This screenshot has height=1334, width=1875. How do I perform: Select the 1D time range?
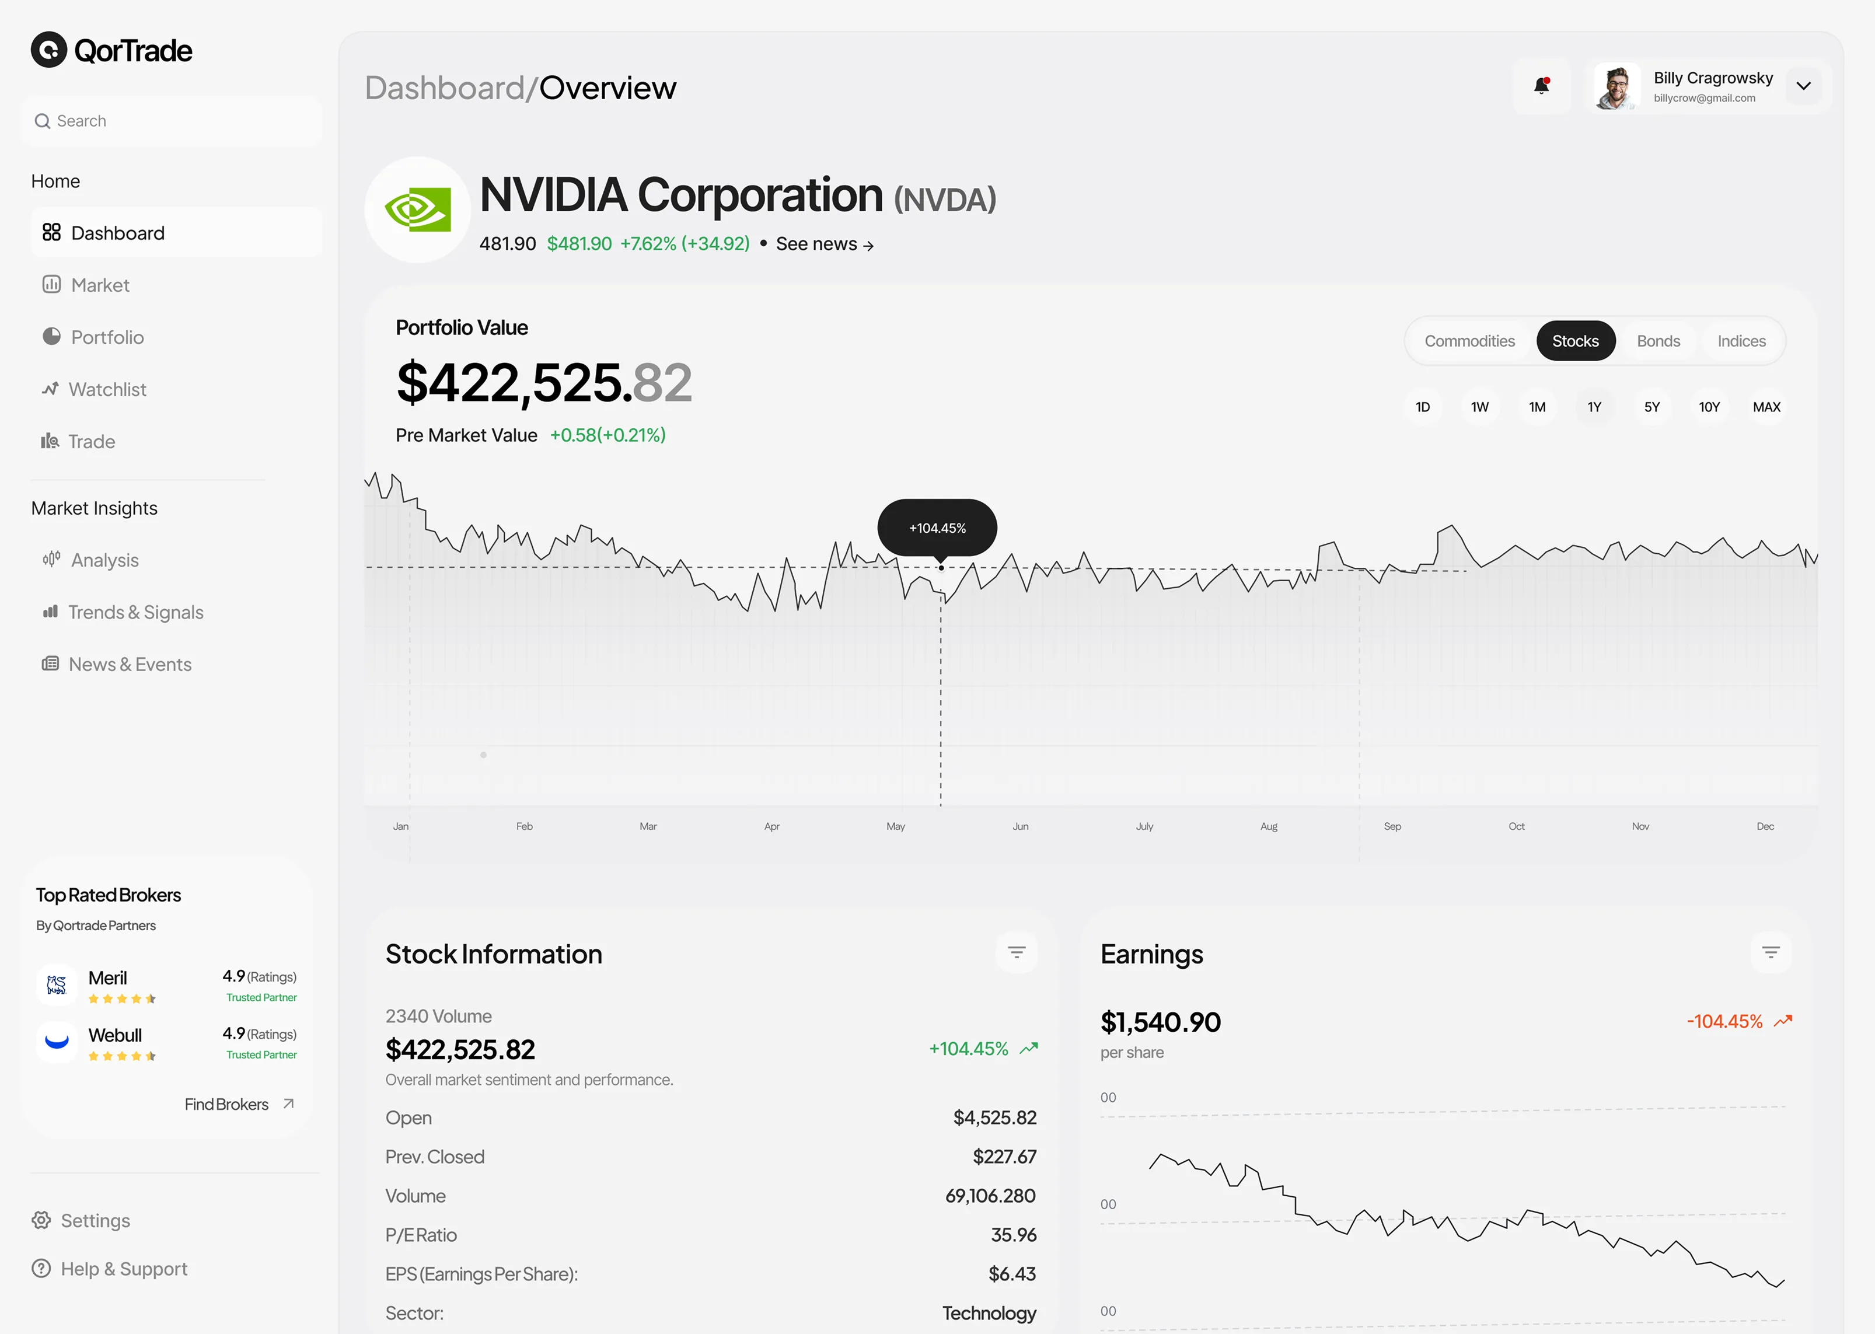(x=1423, y=407)
